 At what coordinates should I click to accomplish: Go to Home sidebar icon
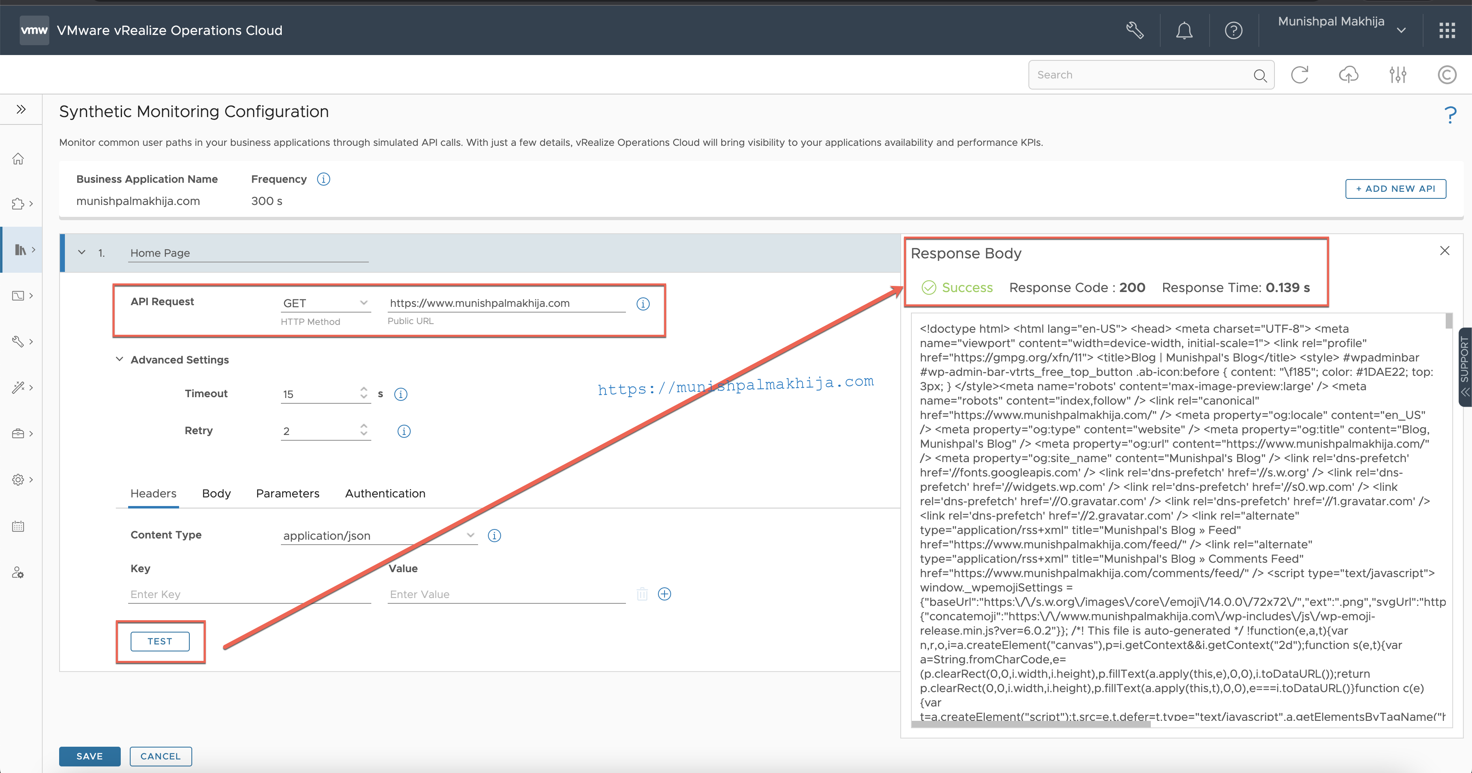18,159
